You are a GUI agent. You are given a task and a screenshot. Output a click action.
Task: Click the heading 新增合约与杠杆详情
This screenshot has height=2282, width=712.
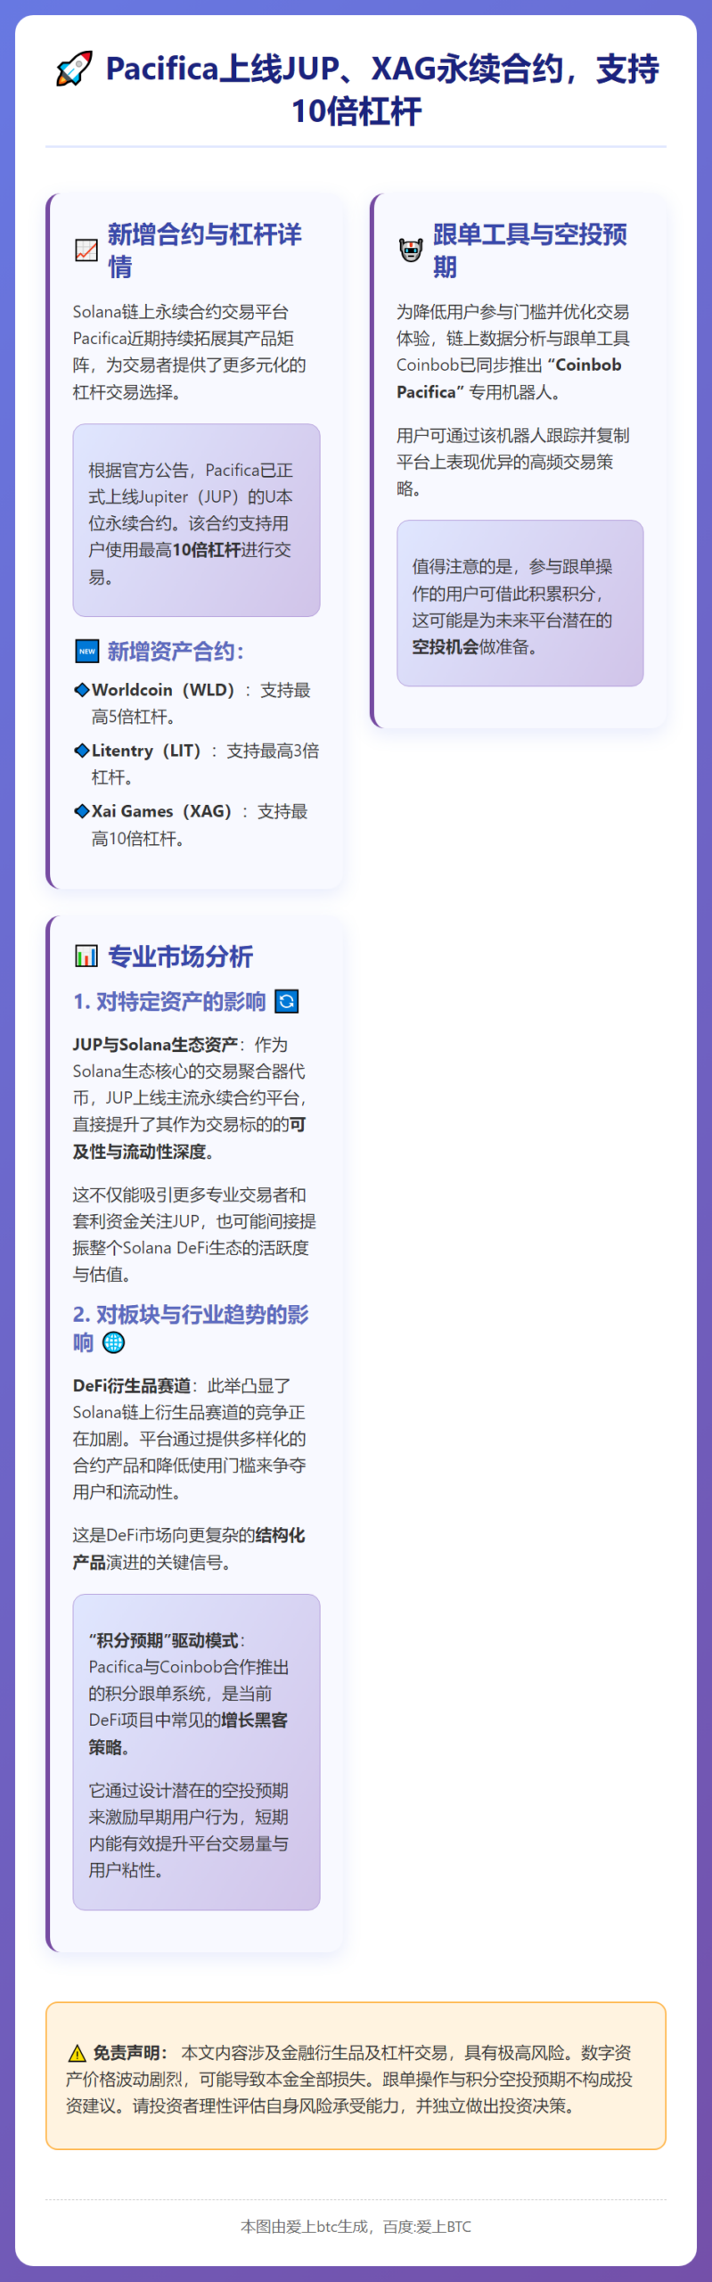(205, 250)
